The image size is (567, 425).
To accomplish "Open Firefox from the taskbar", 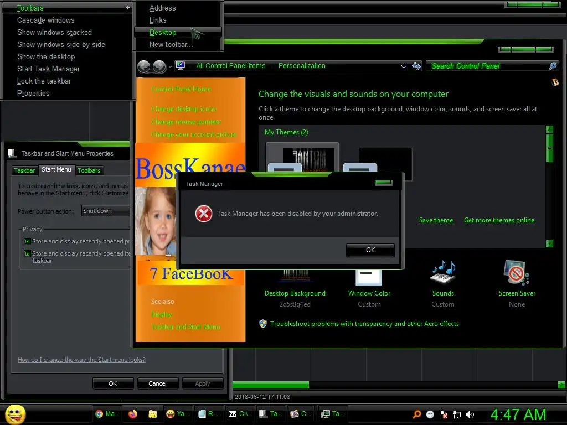I will [x=133, y=414].
